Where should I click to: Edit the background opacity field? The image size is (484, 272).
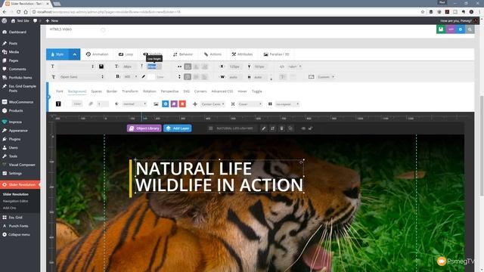coord(103,104)
